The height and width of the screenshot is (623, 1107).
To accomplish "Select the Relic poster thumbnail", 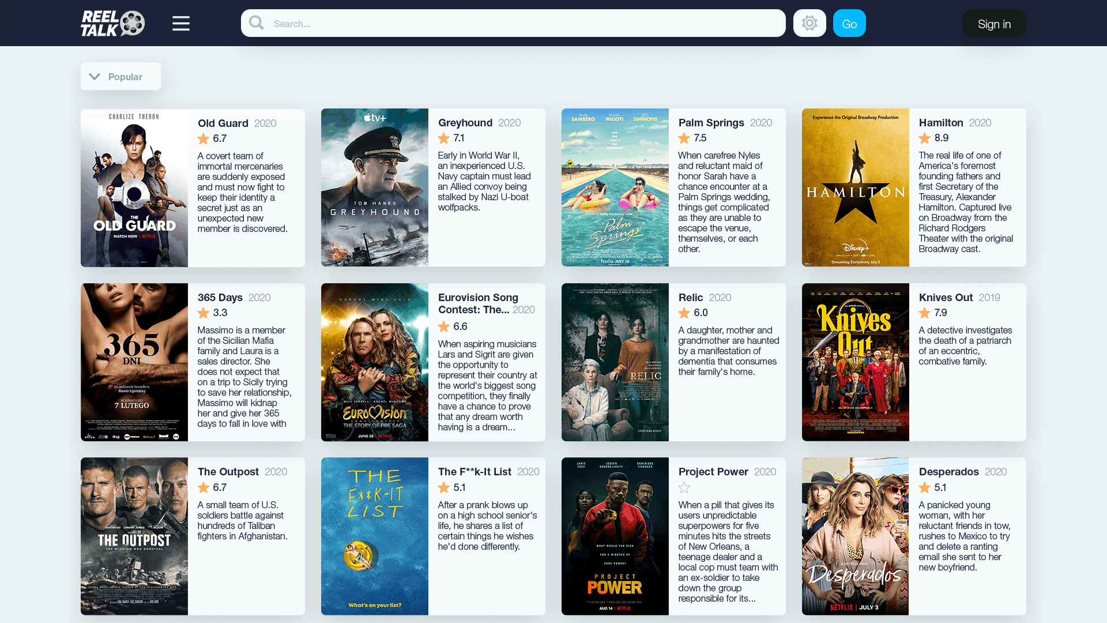I will coord(615,362).
